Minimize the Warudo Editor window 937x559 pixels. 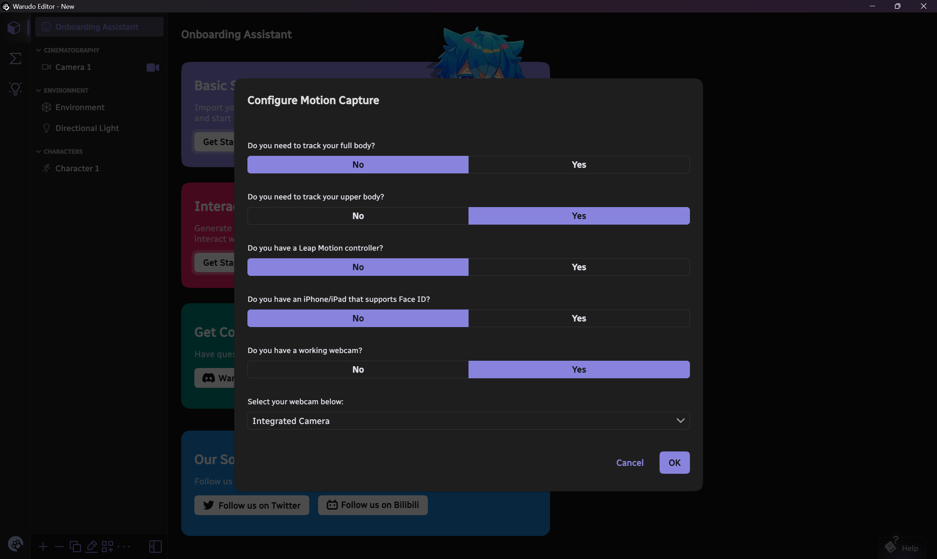(872, 6)
